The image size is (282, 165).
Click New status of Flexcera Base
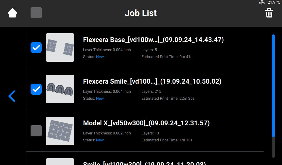tap(100, 57)
